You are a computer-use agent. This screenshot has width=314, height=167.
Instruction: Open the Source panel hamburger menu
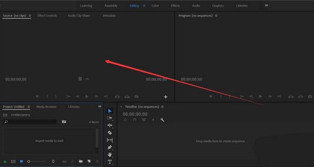click(x=30, y=16)
